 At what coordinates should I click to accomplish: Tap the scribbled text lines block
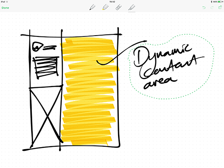click(x=46, y=67)
